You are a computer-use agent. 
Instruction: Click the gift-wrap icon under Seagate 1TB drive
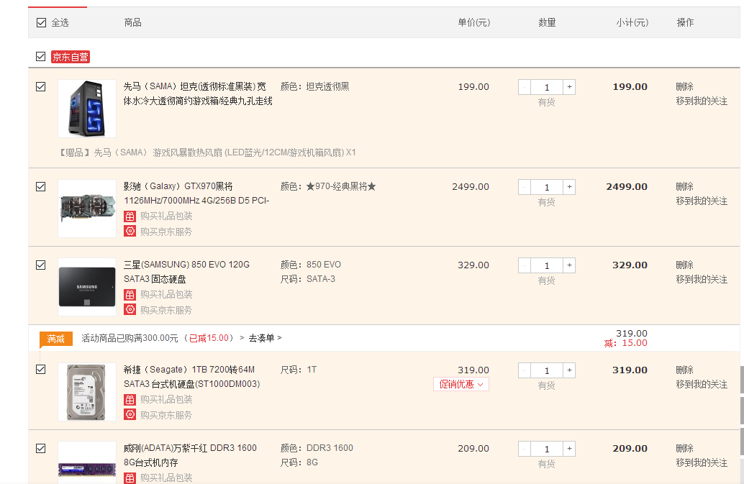pyautogui.click(x=130, y=400)
